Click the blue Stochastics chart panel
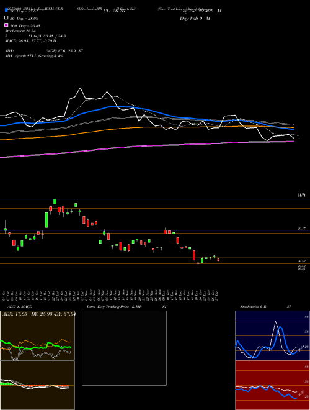310x410 pixels. click(272, 335)
